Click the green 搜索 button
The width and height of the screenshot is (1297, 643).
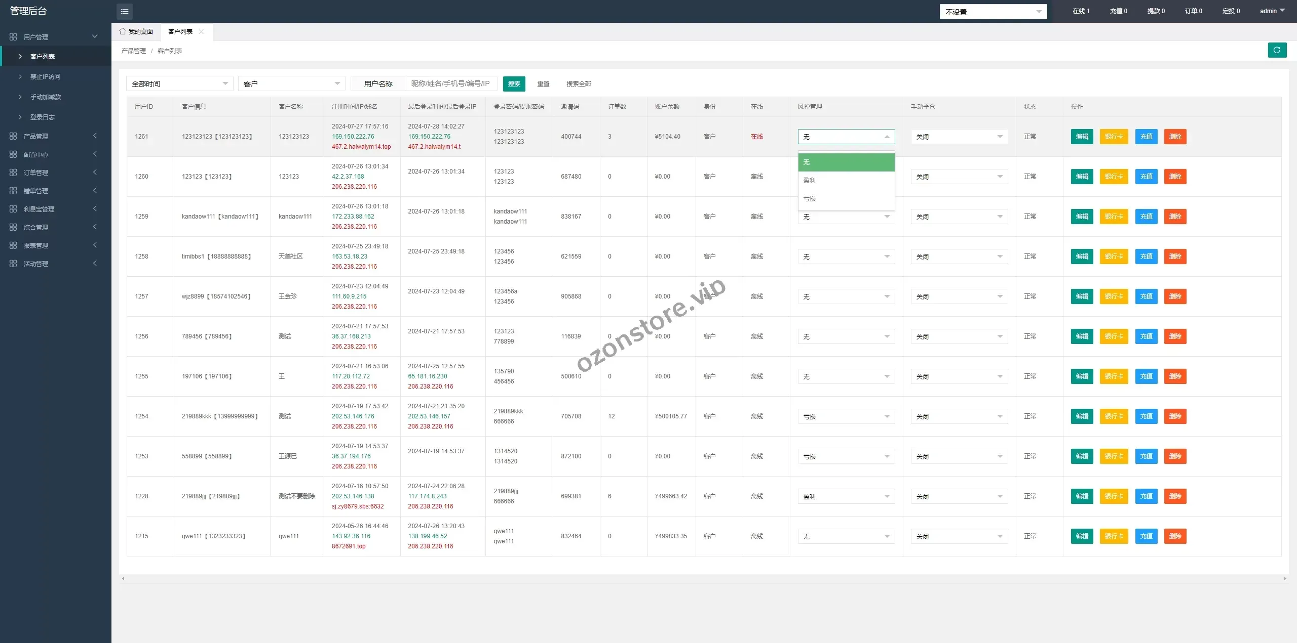coord(514,83)
